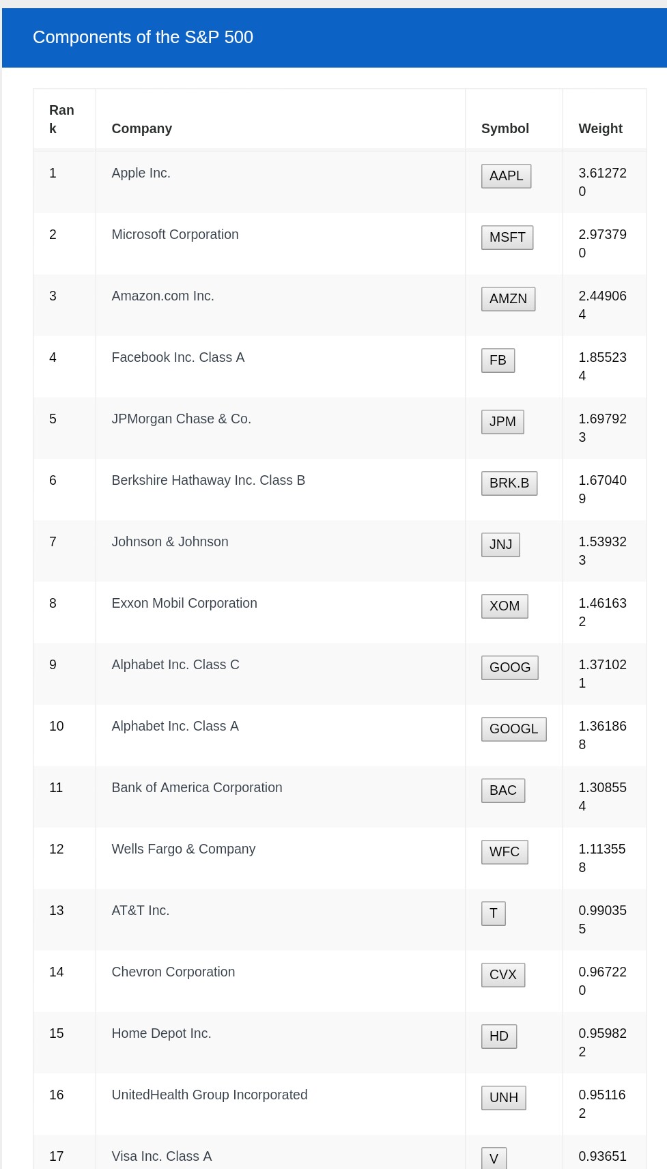Open the HD ticker button
667x1169 pixels.
[x=499, y=1037]
